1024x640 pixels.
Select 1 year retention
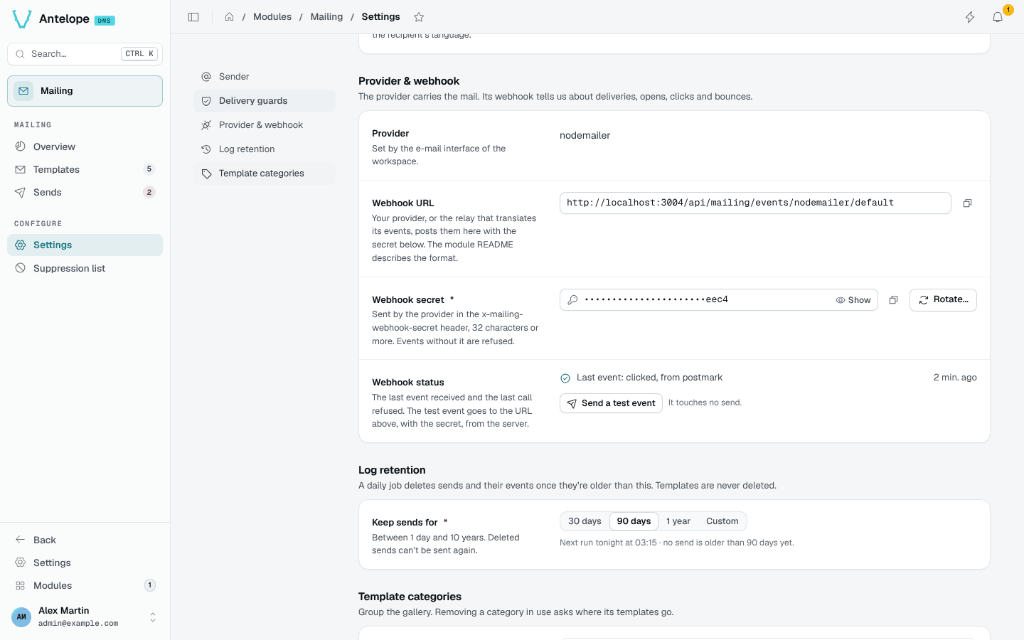(x=678, y=521)
